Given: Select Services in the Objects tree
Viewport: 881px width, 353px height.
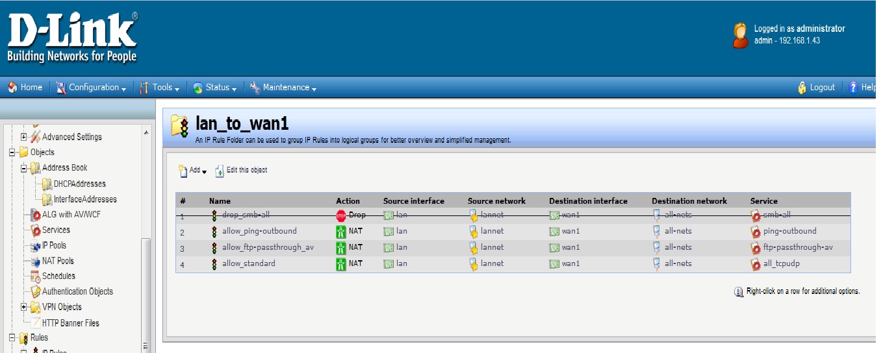Looking at the screenshot, I should point(56,230).
